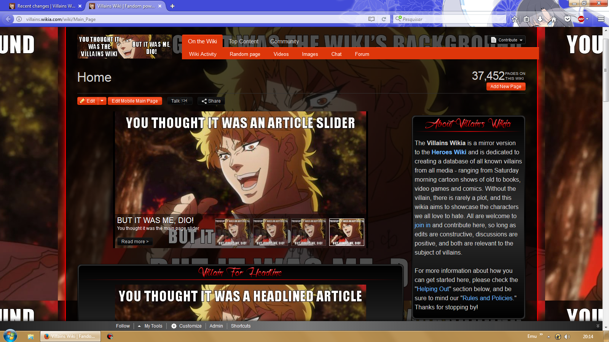Screen dimensions: 609x342
Task: Click Edit Mobile Main Page button
Action: [x=135, y=101]
